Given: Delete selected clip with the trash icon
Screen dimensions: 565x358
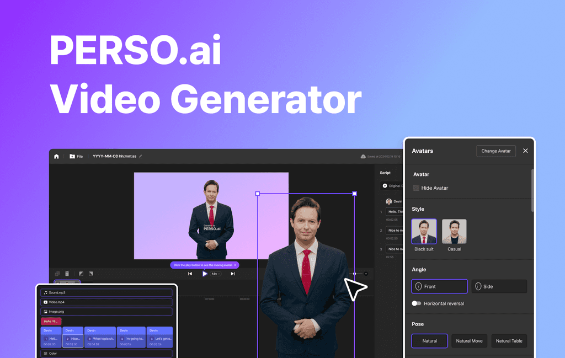Looking at the screenshot, I should point(67,274).
